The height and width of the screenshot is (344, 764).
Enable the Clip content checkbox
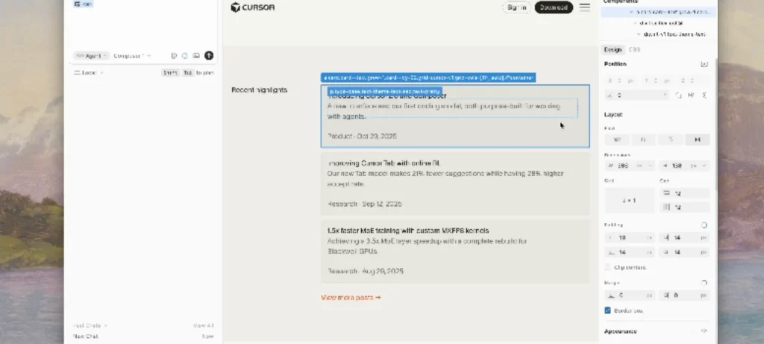(608, 267)
